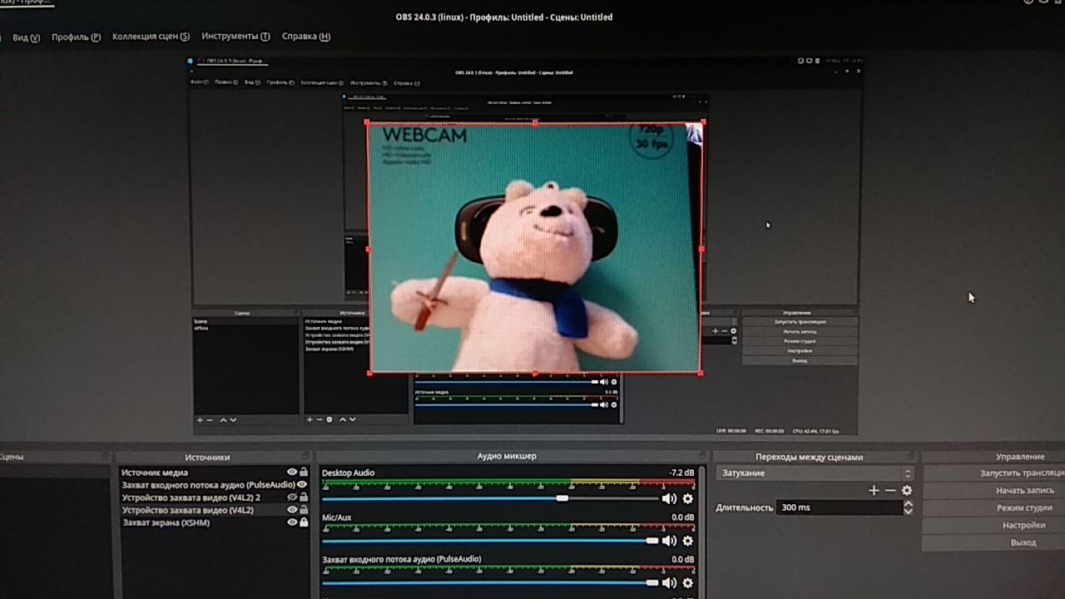This screenshot has height=599, width=1065.
Task: Mute the Desktop Audio speaker icon
Action: (669, 498)
